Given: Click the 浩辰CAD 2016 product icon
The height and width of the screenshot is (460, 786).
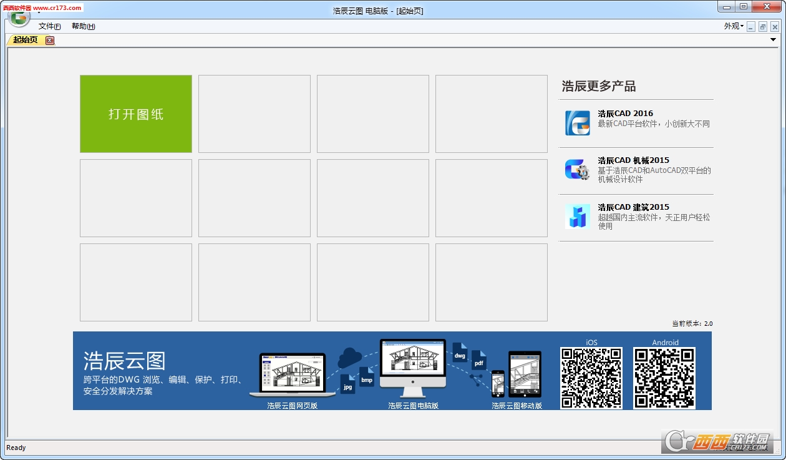Looking at the screenshot, I should 577,123.
